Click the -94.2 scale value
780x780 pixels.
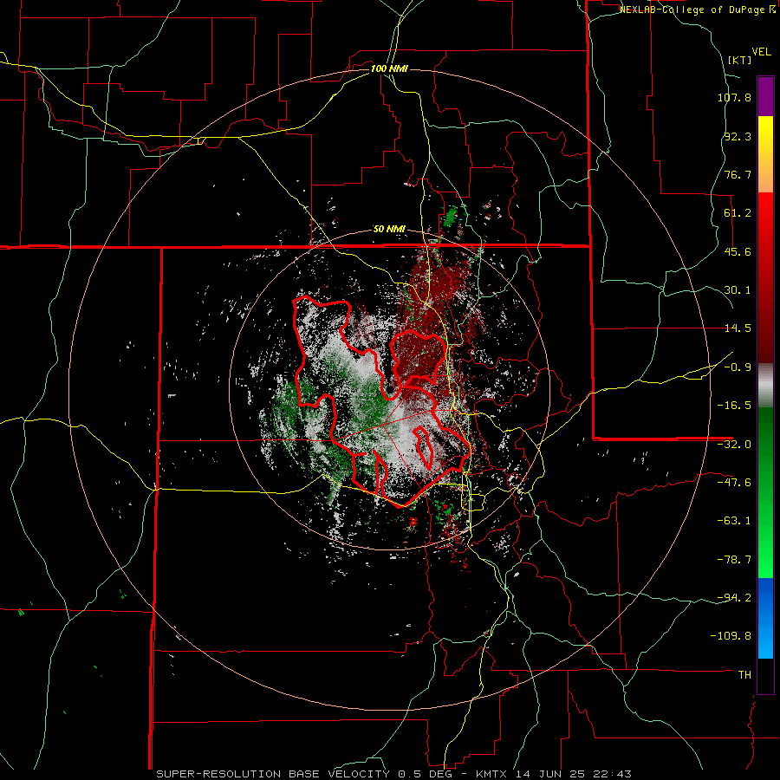coord(734,598)
